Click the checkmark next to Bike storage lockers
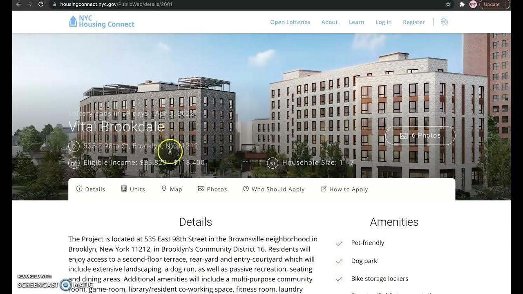 [x=339, y=279]
